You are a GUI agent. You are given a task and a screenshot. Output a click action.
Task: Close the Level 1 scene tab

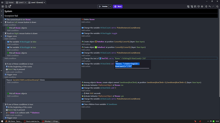(x=26, y=3)
